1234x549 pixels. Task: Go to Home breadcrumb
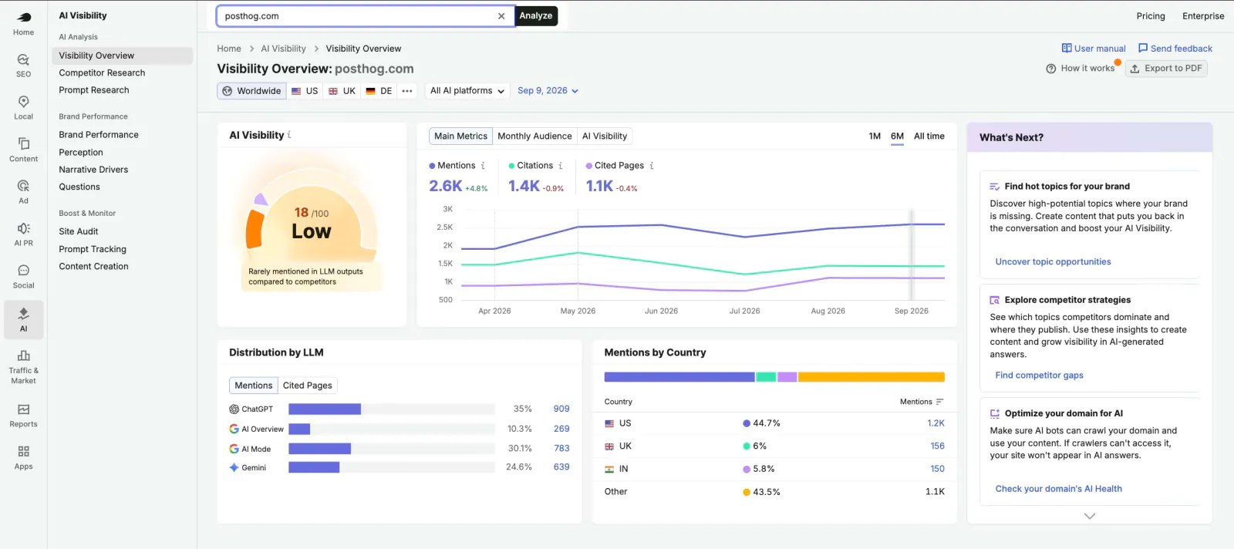point(229,49)
